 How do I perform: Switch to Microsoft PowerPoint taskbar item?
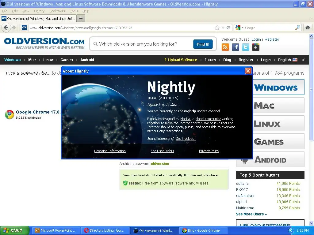point(56,230)
